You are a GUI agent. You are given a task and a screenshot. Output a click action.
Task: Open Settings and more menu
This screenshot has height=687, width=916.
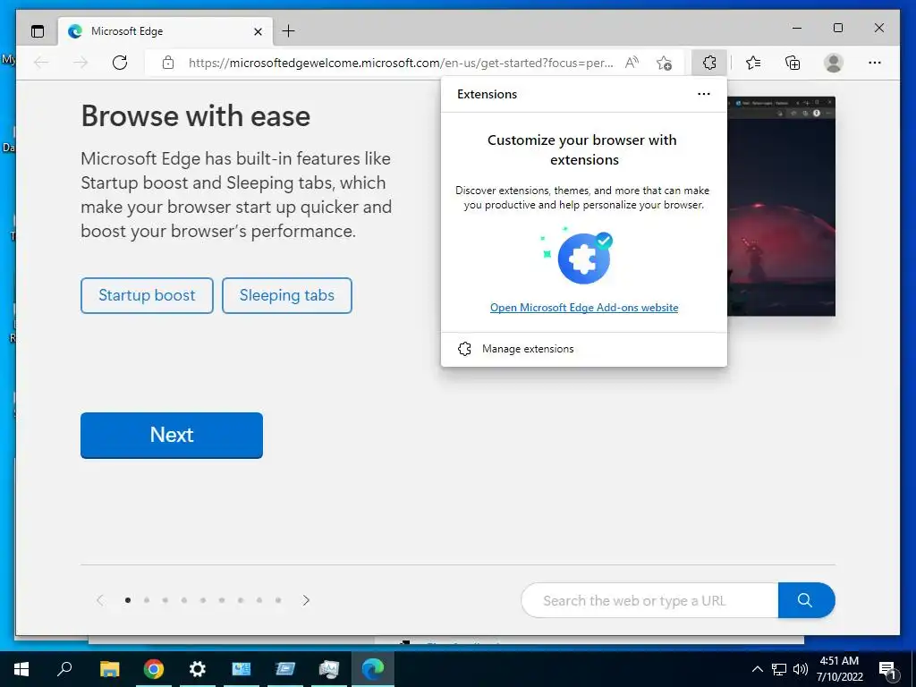tap(875, 63)
